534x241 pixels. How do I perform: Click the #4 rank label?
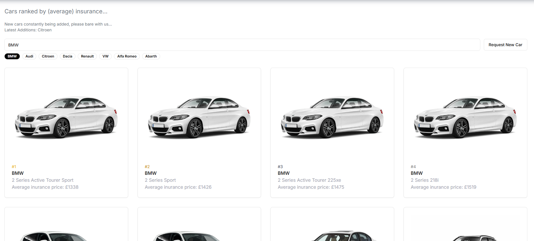(x=413, y=167)
